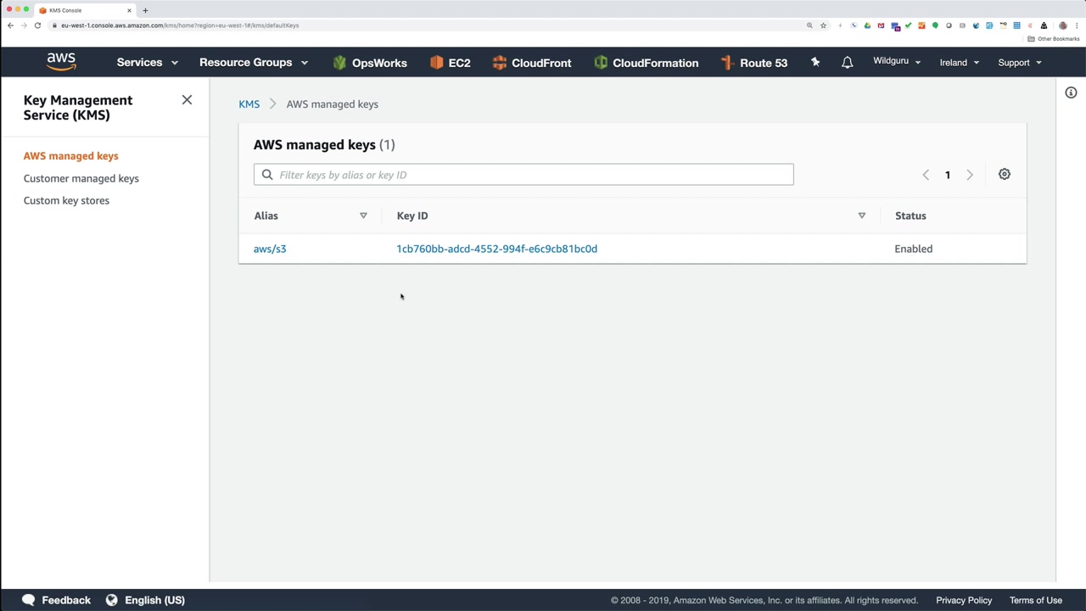Sort by Key ID column arrow
This screenshot has height=611, width=1086.
pos(862,216)
